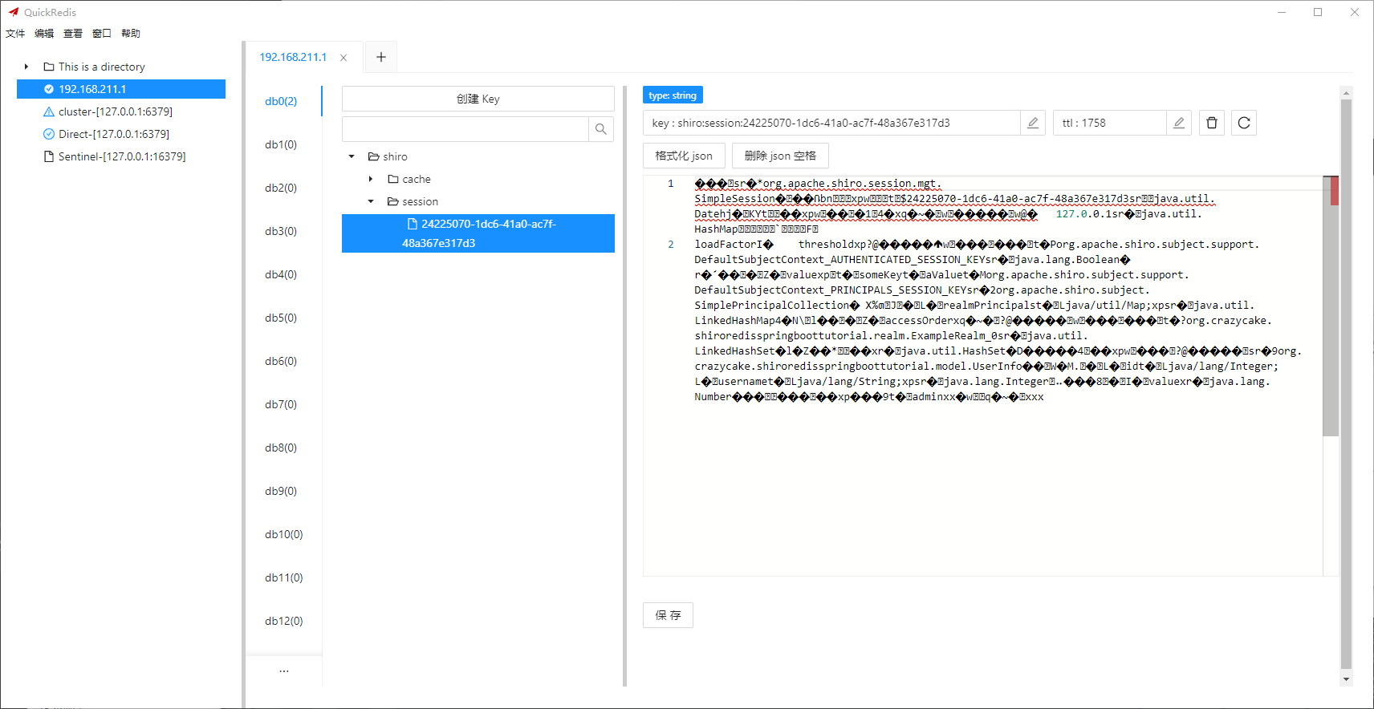Open the 查看 menu
Screen dimensions: 1374x709
click(73, 33)
